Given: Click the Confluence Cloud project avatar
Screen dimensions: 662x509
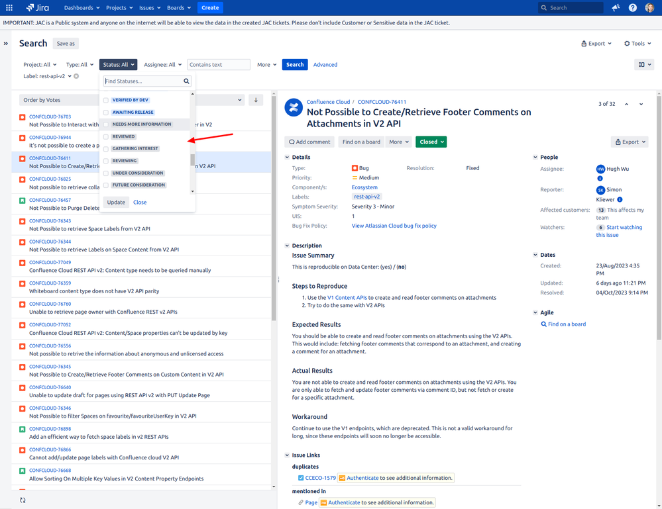Looking at the screenshot, I should click(x=294, y=107).
